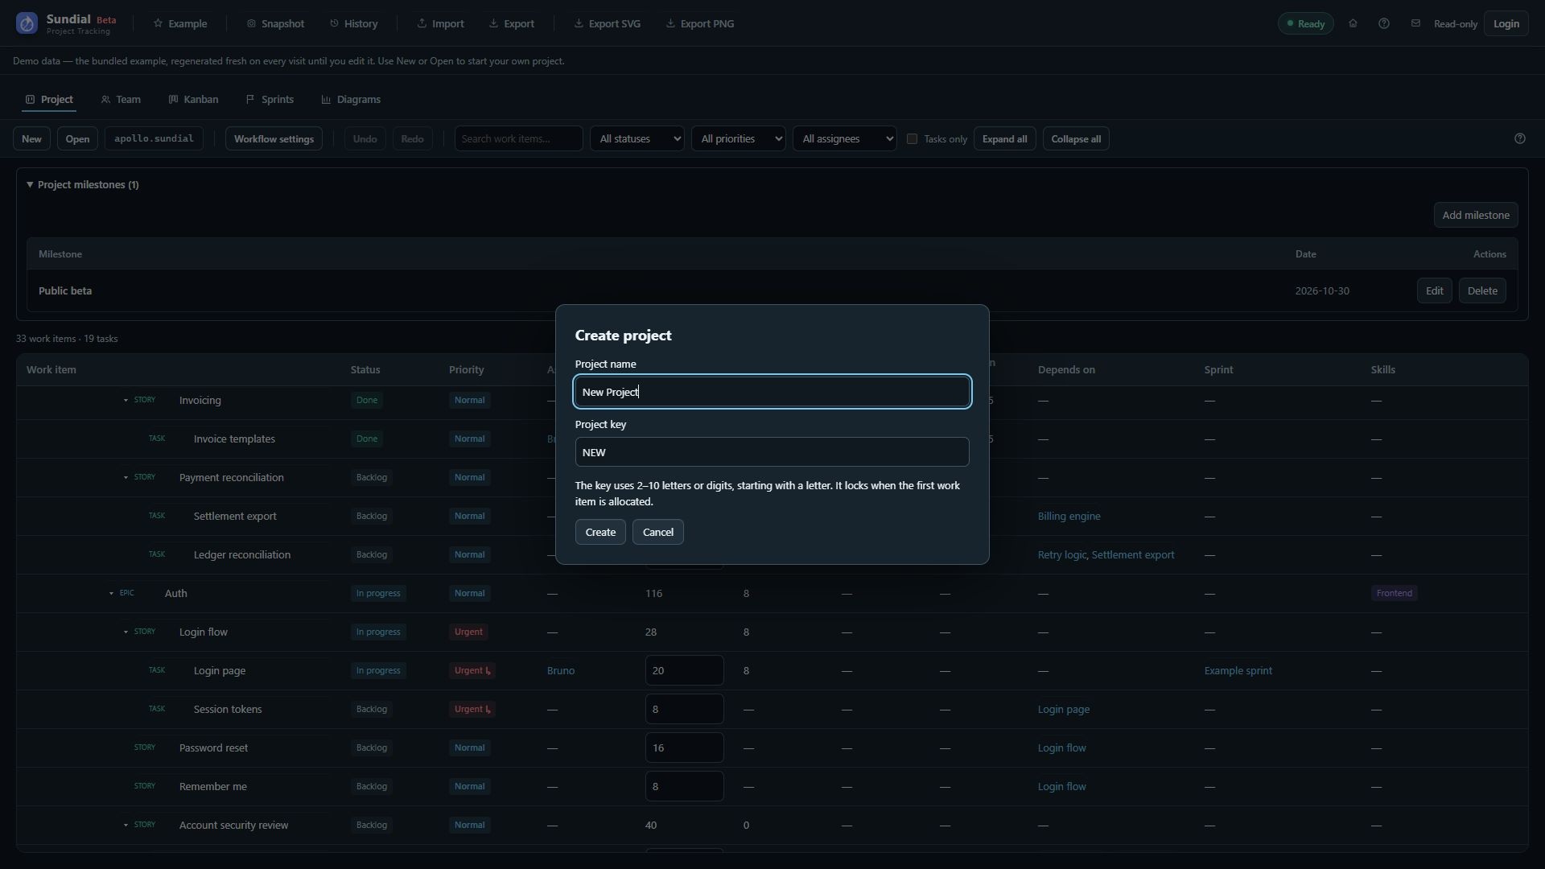Click Collapse all
This screenshot has width=1545, height=869.
tap(1076, 138)
